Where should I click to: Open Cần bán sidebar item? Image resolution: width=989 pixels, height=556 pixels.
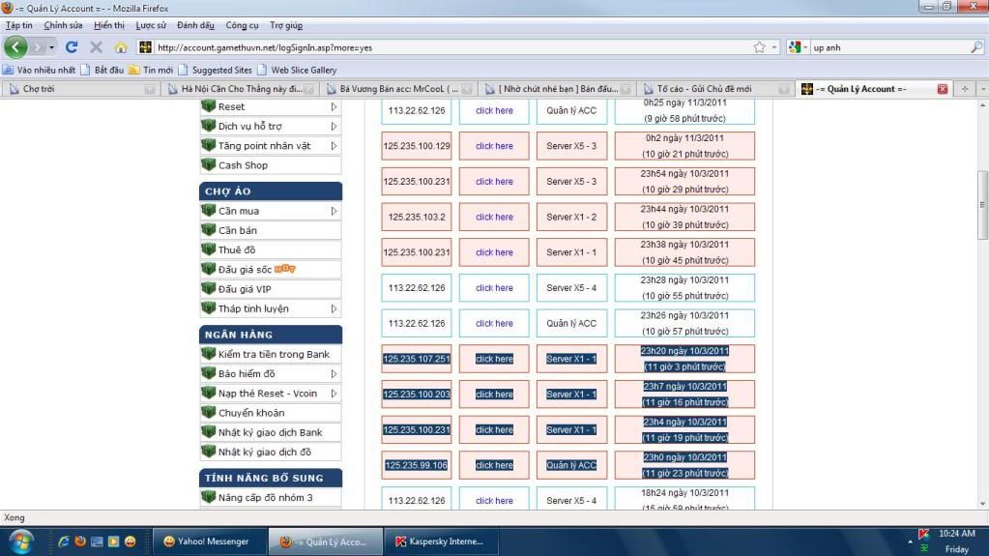click(x=271, y=230)
